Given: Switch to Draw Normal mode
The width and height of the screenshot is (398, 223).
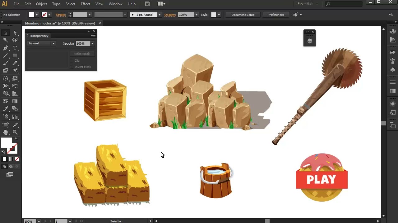Looking at the screenshot, I should 4,167.
